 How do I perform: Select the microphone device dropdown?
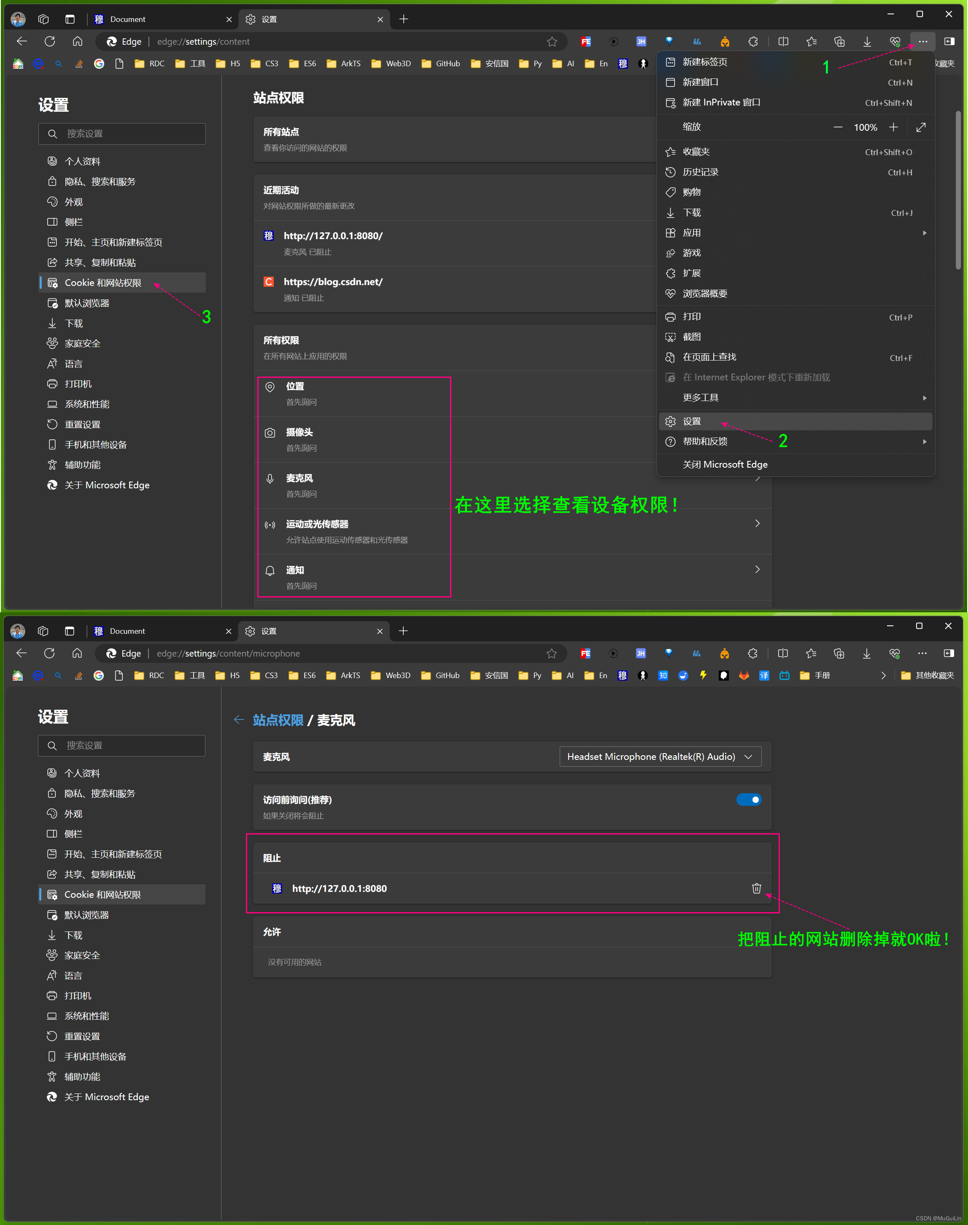[658, 757]
